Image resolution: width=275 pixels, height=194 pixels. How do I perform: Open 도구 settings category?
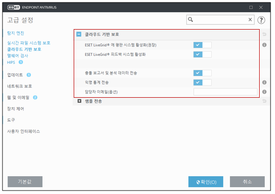11,120
